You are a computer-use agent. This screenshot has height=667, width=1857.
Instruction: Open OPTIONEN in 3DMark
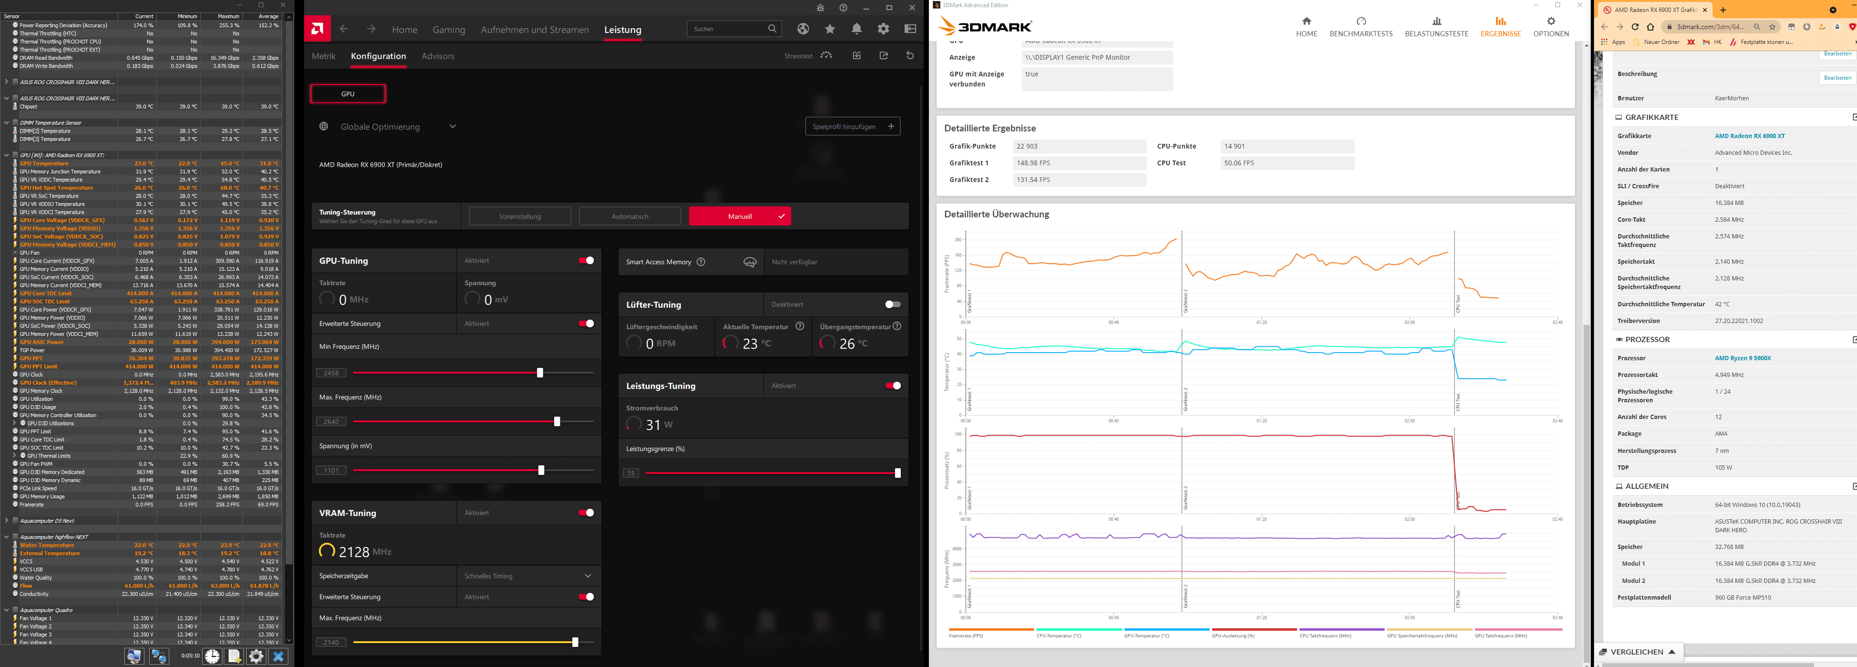click(x=1551, y=27)
